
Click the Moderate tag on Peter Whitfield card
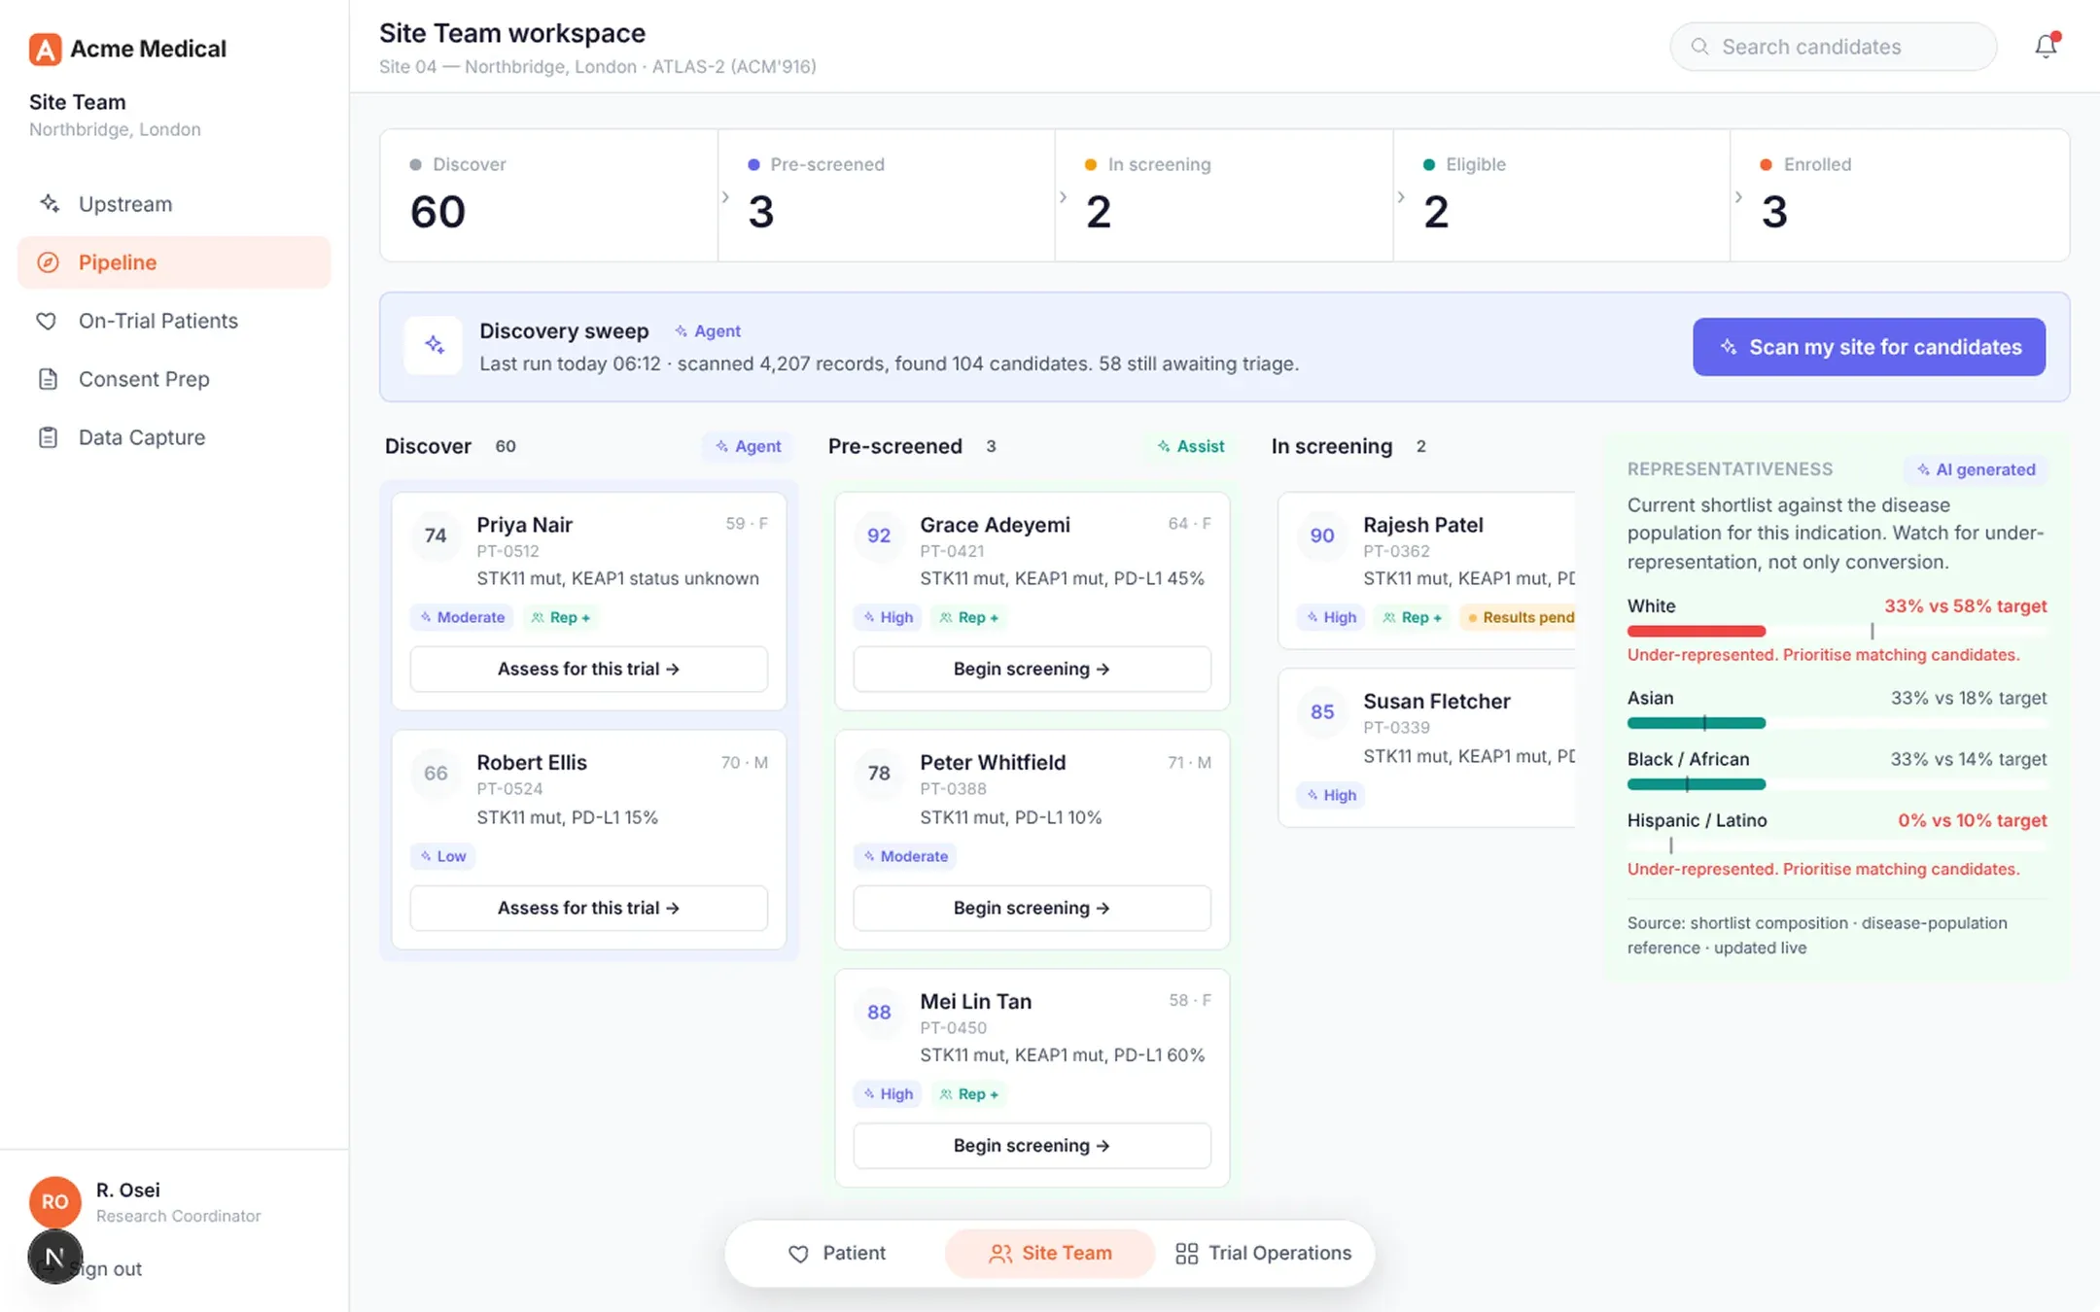click(x=906, y=856)
